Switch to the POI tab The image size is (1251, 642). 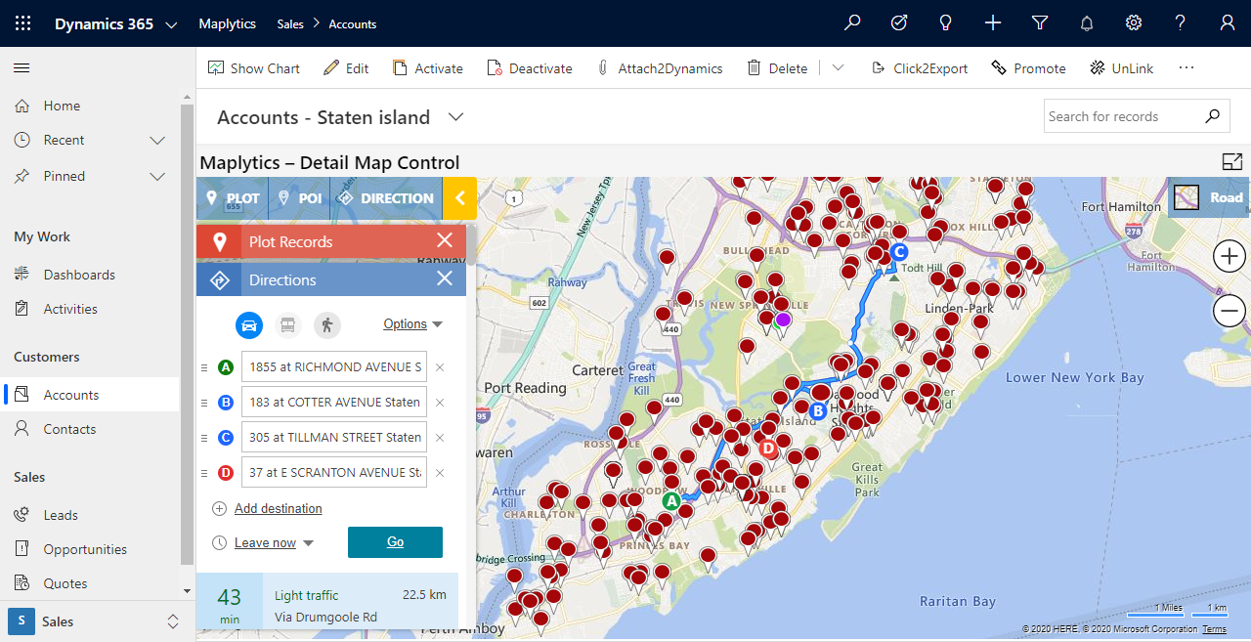coord(299,198)
